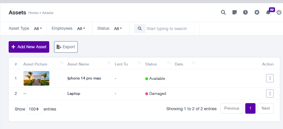Image resolution: width=283 pixels, height=129 pixels.
Task: Click Add New Asset button
Action: point(29,47)
